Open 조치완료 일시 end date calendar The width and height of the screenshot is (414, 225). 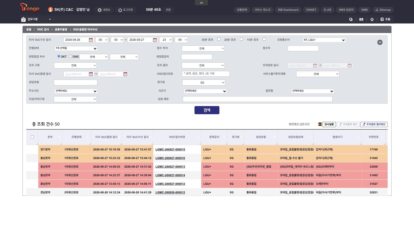tap(350, 66)
